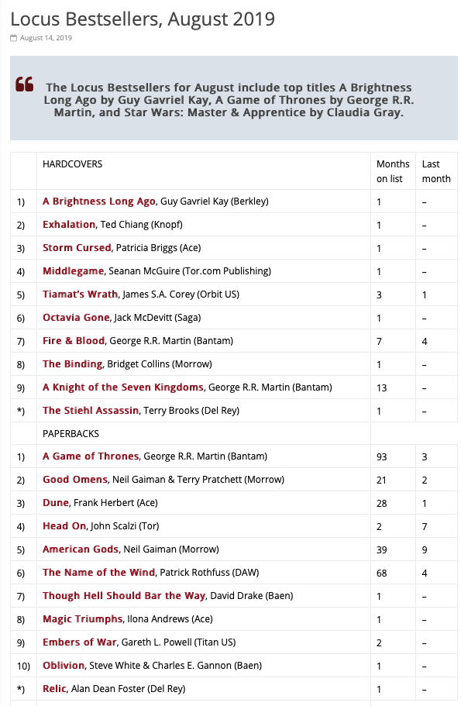The height and width of the screenshot is (706, 461).
Task: Click the calendar icon beside August 14, 2019
Action: click(13, 38)
